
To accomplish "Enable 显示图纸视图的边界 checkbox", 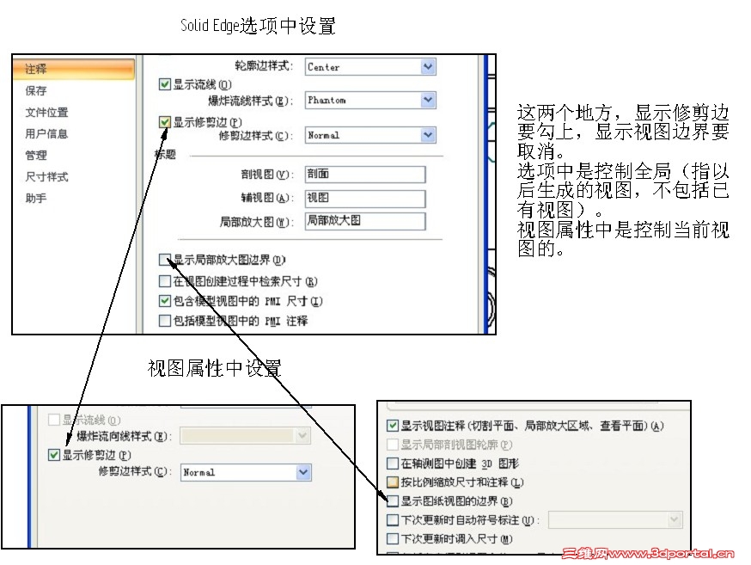I will [x=393, y=501].
